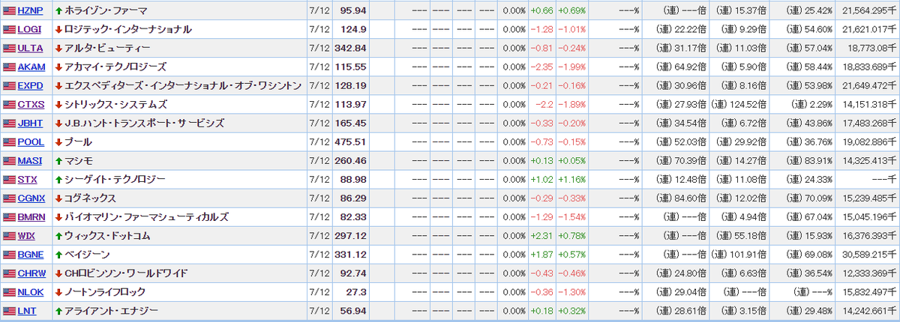Viewport: 900px width, 322px height.
Task: Click the US flag icon beside HZNP
Action: click(x=9, y=10)
